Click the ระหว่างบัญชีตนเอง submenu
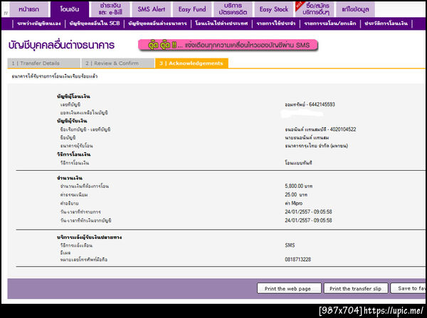The image size is (427, 318). [x=39, y=23]
